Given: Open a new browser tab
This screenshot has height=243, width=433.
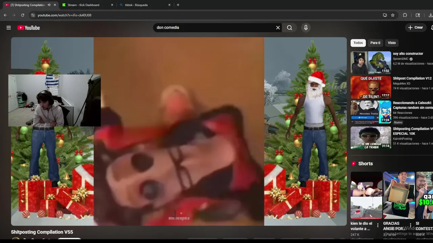Looking at the screenshot, I should (x=178, y=5).
